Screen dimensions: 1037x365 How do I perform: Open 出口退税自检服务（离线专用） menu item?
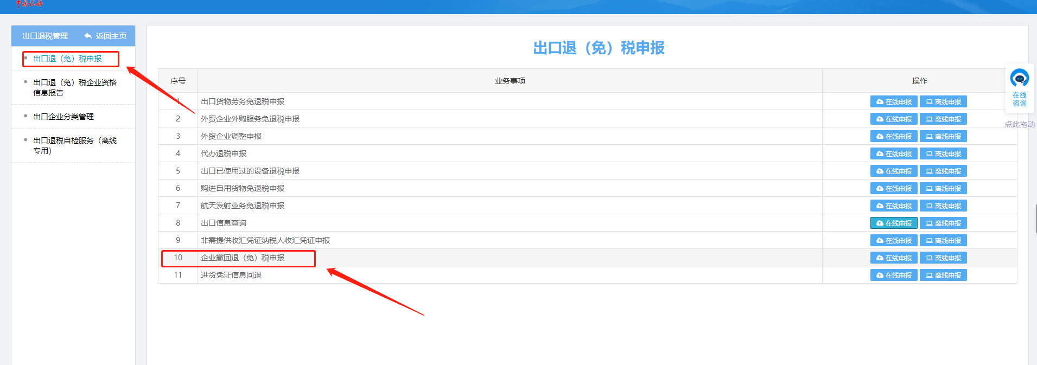click(74, 145)
